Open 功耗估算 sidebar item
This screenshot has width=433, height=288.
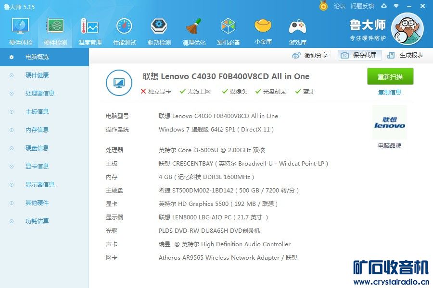click(x=44, y=221)
